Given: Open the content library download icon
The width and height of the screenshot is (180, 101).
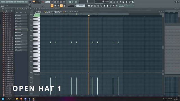Looking at the screenshot, I should tap(132, 2).
